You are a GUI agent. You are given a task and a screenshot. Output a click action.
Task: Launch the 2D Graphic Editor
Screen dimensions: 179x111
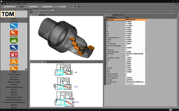tap(14, 62)
